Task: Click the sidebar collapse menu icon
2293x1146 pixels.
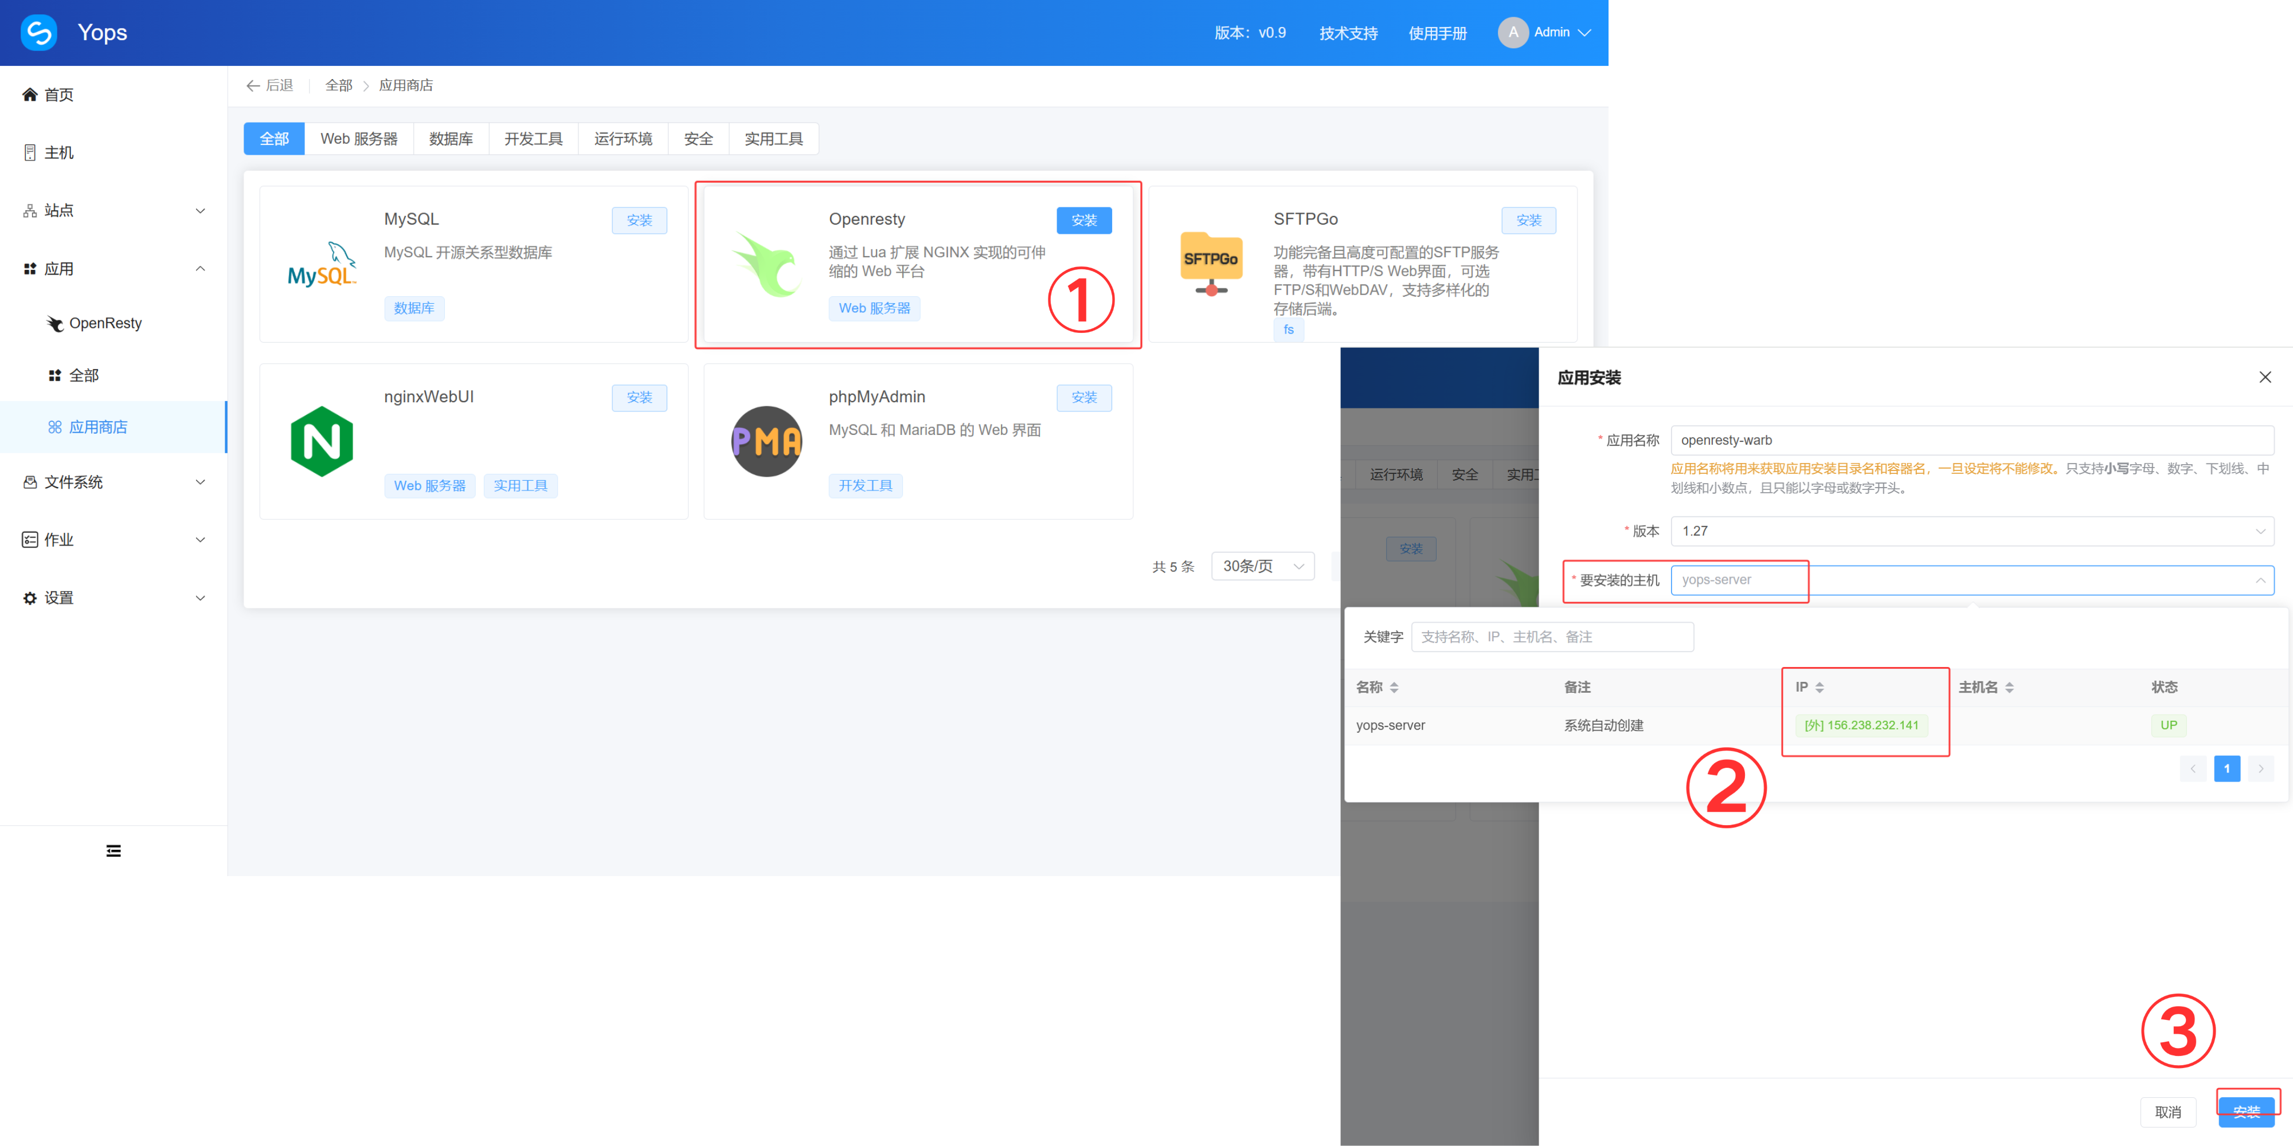Action: coord(113,850)
